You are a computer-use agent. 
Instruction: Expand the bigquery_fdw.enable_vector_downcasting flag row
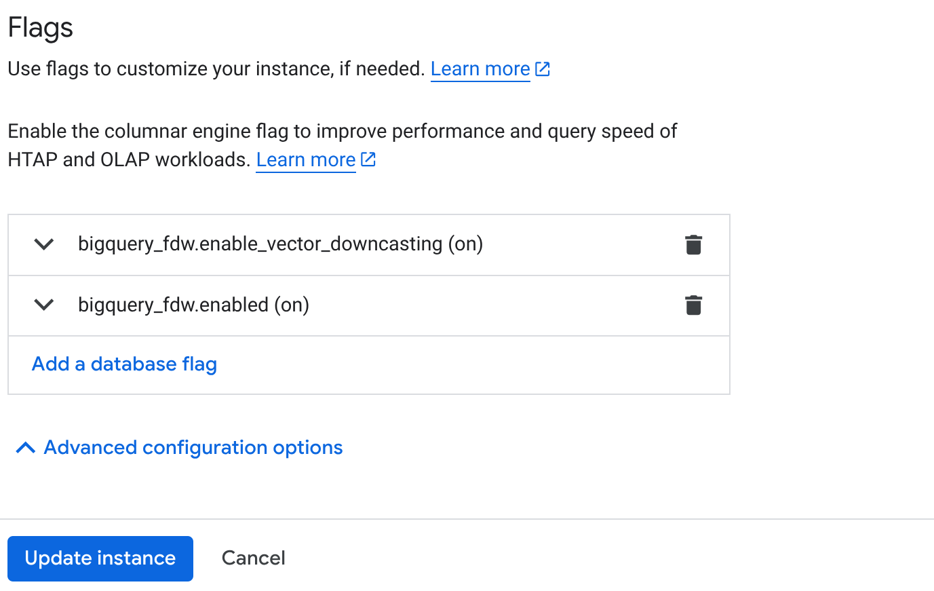pos(44,244)
